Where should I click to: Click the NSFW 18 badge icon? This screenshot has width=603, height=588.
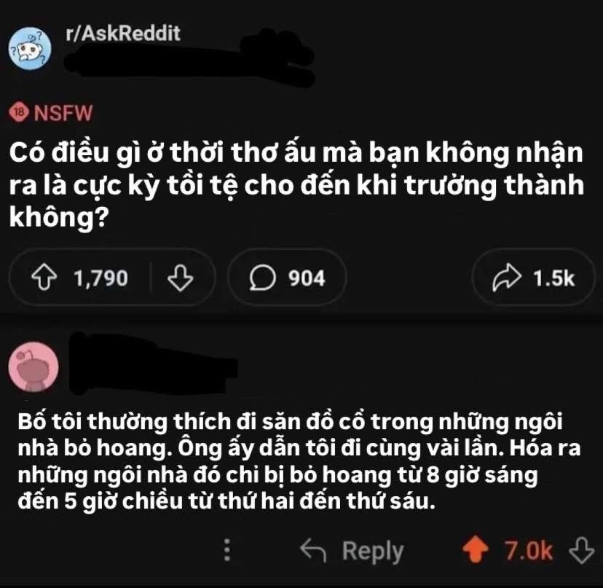[19, 112]
